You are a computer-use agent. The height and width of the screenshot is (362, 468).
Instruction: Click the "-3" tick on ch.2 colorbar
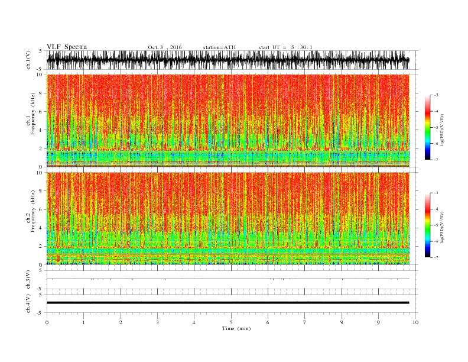(436, 193)
